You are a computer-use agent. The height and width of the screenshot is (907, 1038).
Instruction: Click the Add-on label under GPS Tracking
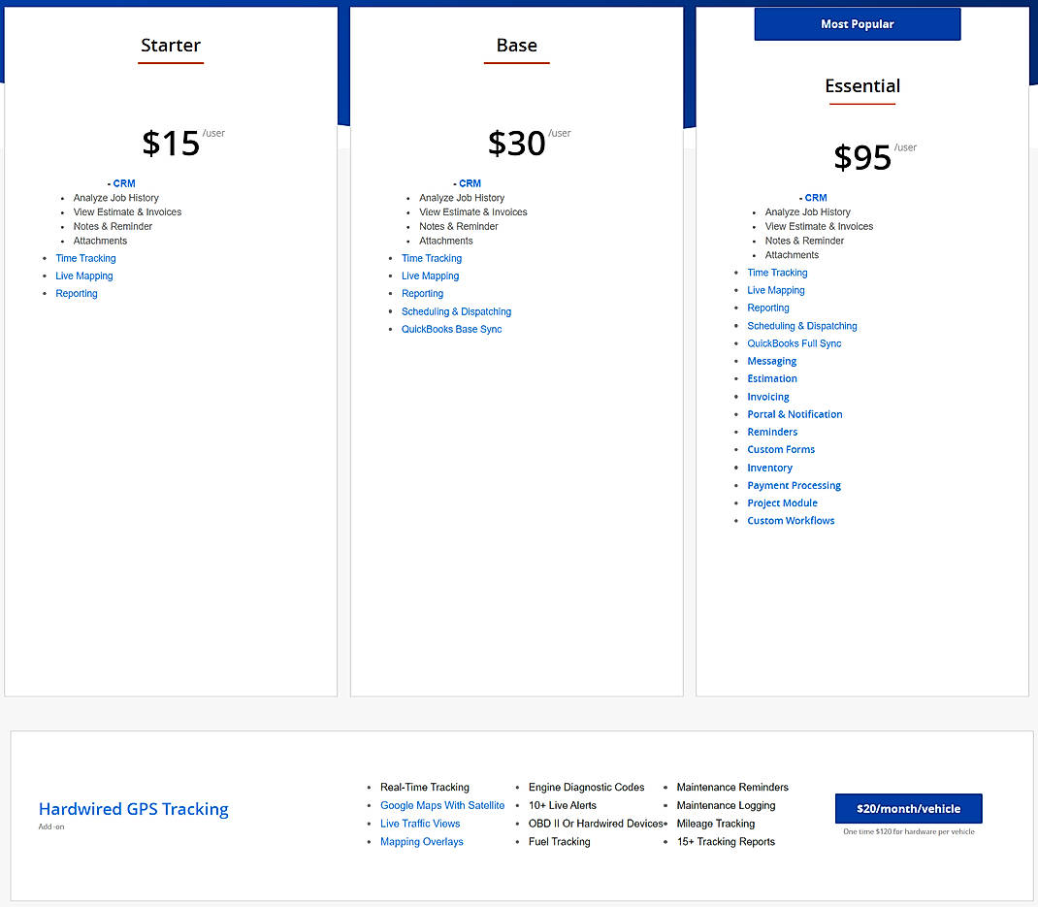pos(51,826)
